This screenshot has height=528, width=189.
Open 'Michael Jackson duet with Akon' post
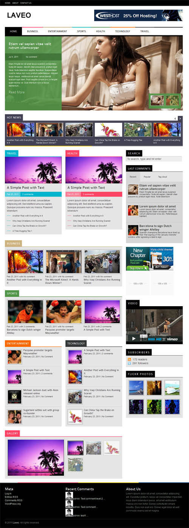coord(41,392)
